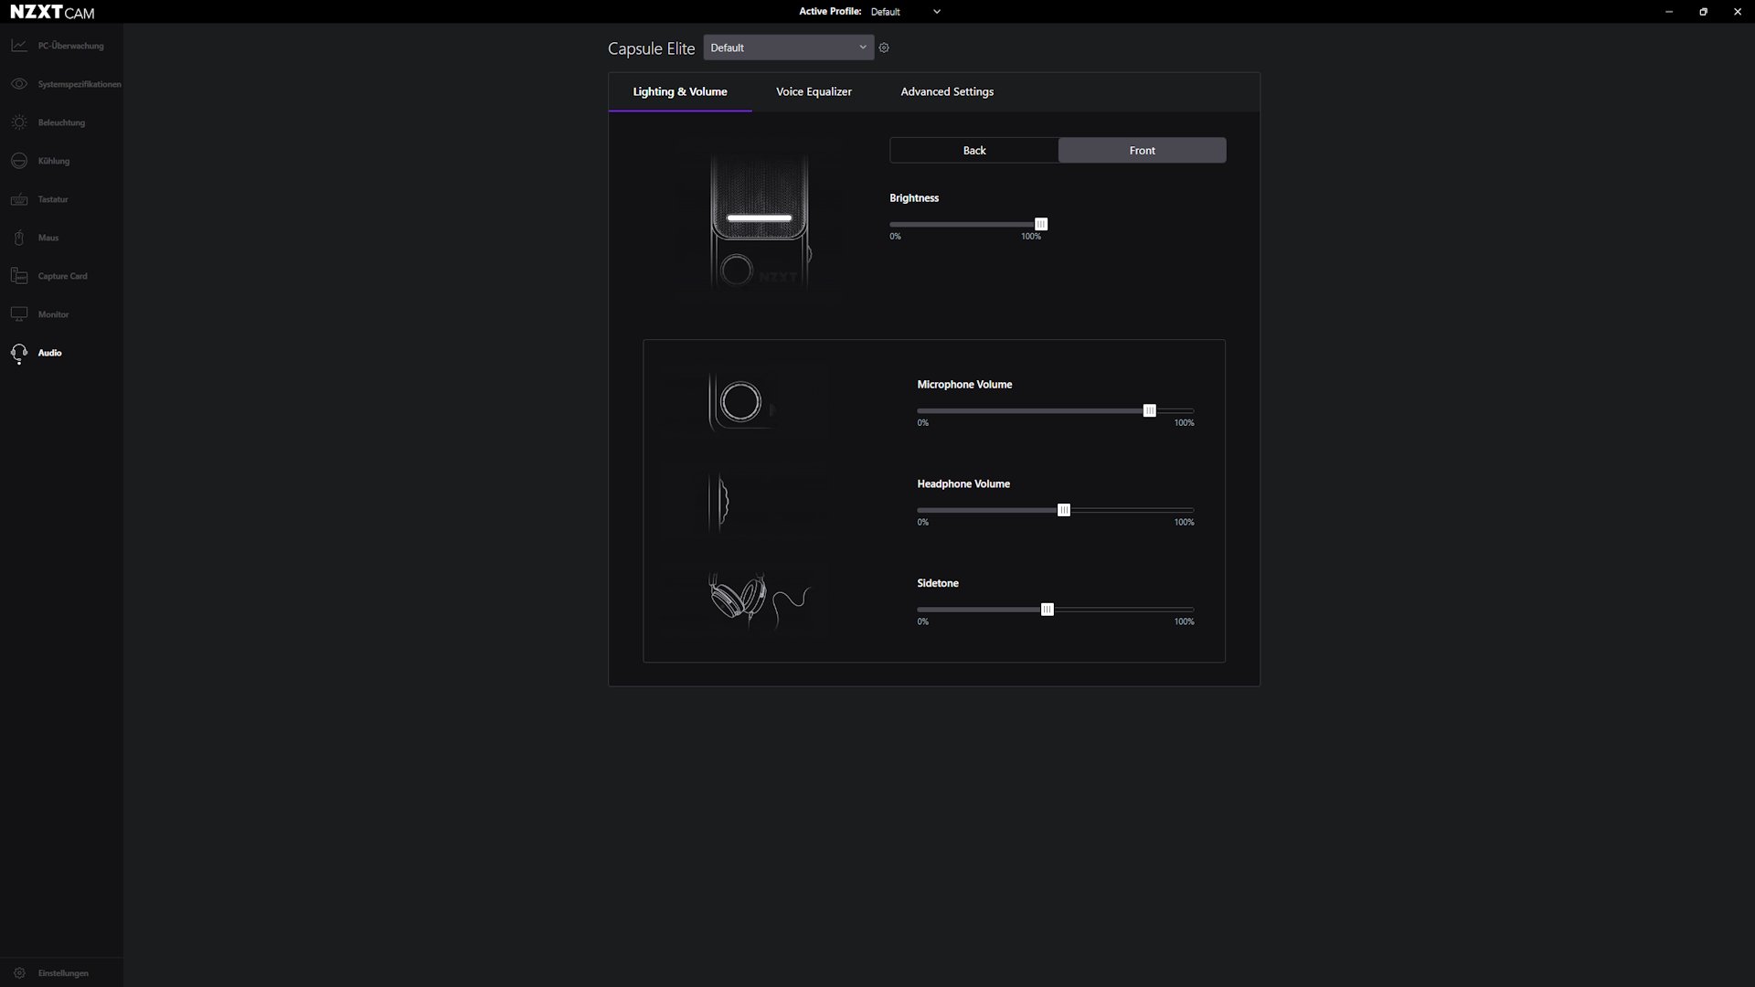Click the Systemspezifikationen eye icon

[19, 84]
